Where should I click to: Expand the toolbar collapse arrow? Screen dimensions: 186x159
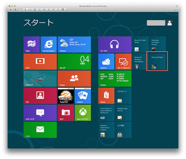click(x=66, y=10)
